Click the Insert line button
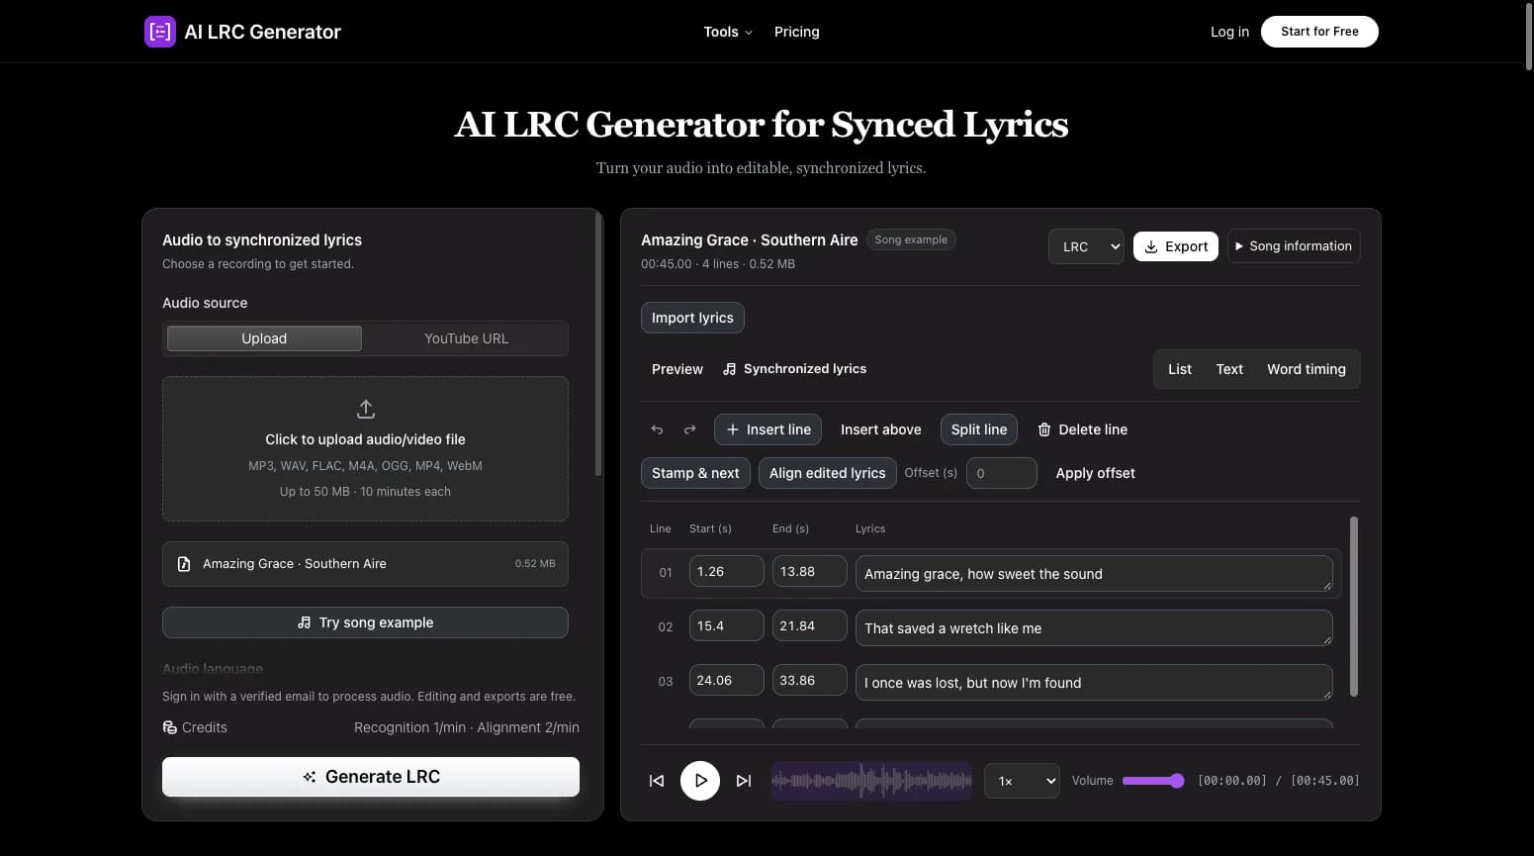This screenshot has width=1534, height=856. (767, 429)
